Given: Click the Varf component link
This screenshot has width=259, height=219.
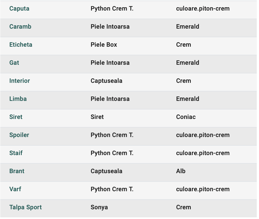Looking at the screenshot, I should (15, 189).
